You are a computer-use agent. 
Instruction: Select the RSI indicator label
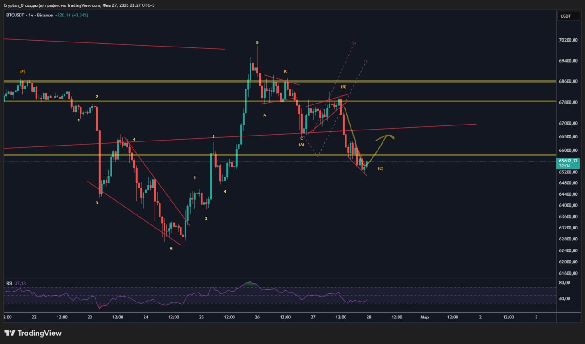click(x=9, y=283)
